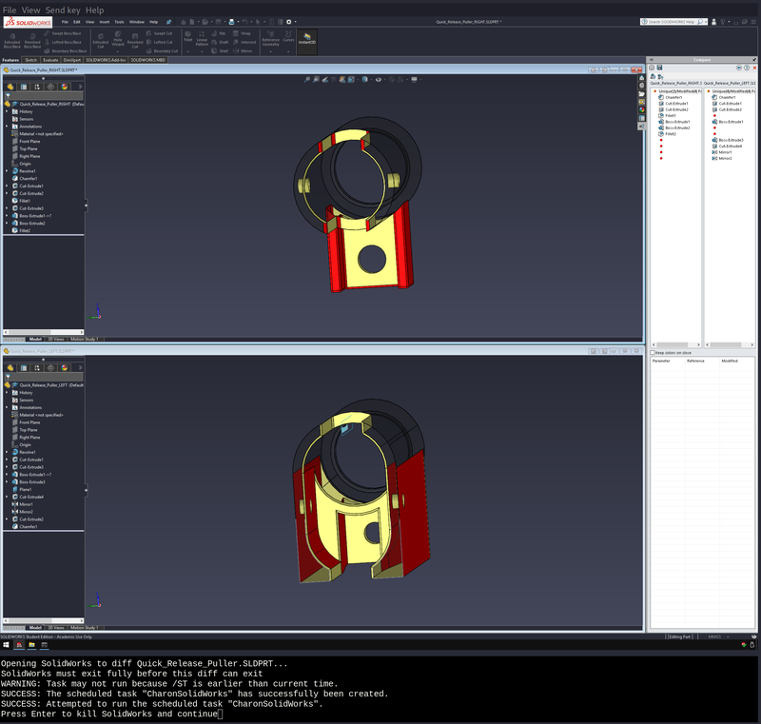Select Chamfer1 in RIGHT compare list

tap(673, 97)
